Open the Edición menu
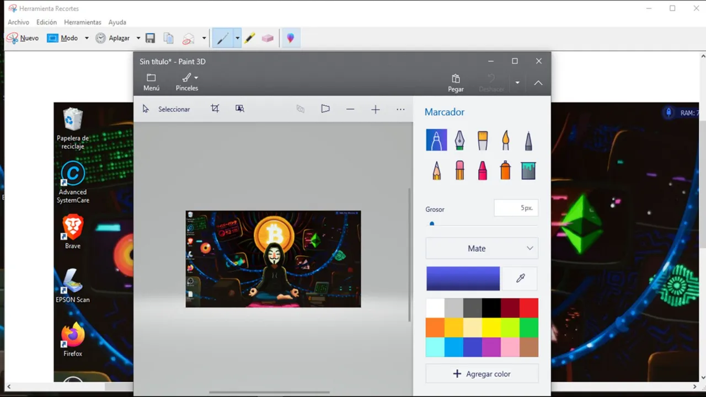This screenshot has width=706, height=397. [46, 22]
